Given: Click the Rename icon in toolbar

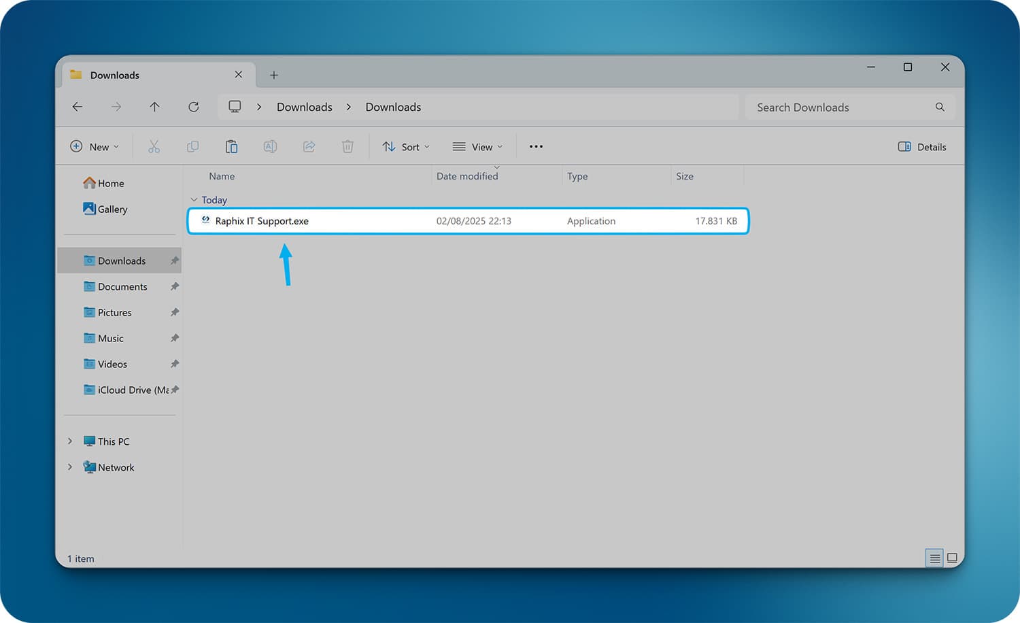Looking at the screenshot, I should tap(270, 147).
